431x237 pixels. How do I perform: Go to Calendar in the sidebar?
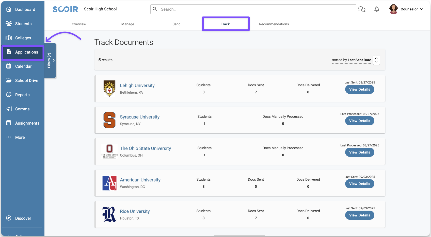(23, 66)
